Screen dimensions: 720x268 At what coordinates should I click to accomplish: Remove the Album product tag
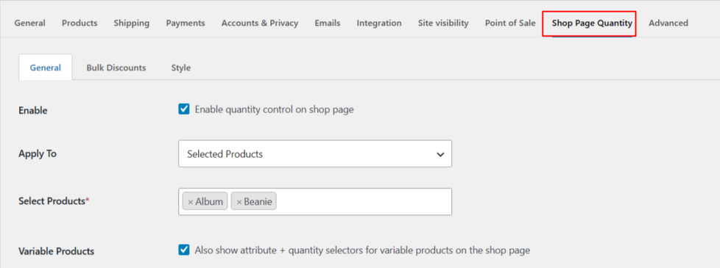point(190,202)
